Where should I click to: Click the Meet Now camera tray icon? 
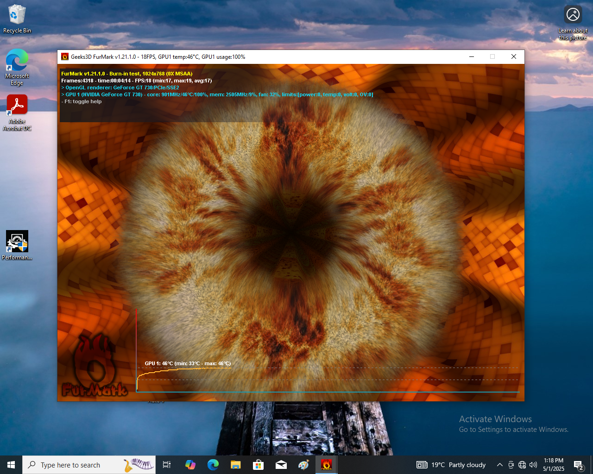pyautogui.click(x=511, y=465)
